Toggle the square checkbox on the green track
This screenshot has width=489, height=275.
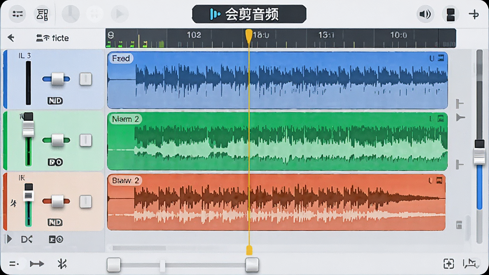pos(85,140)
